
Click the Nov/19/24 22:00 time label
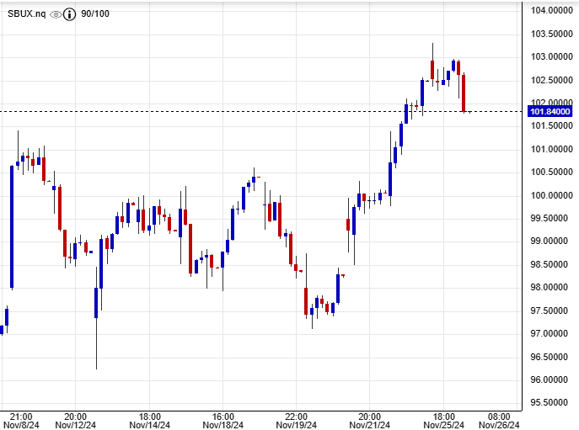(x=297, y=421)
